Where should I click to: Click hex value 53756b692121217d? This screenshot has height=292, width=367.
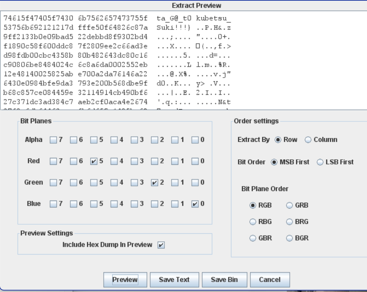[x=38, y=28]
